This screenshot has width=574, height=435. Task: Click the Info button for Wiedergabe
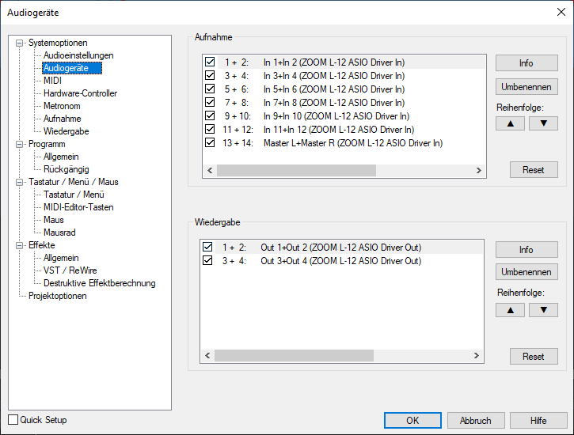[x=526, y=250]
